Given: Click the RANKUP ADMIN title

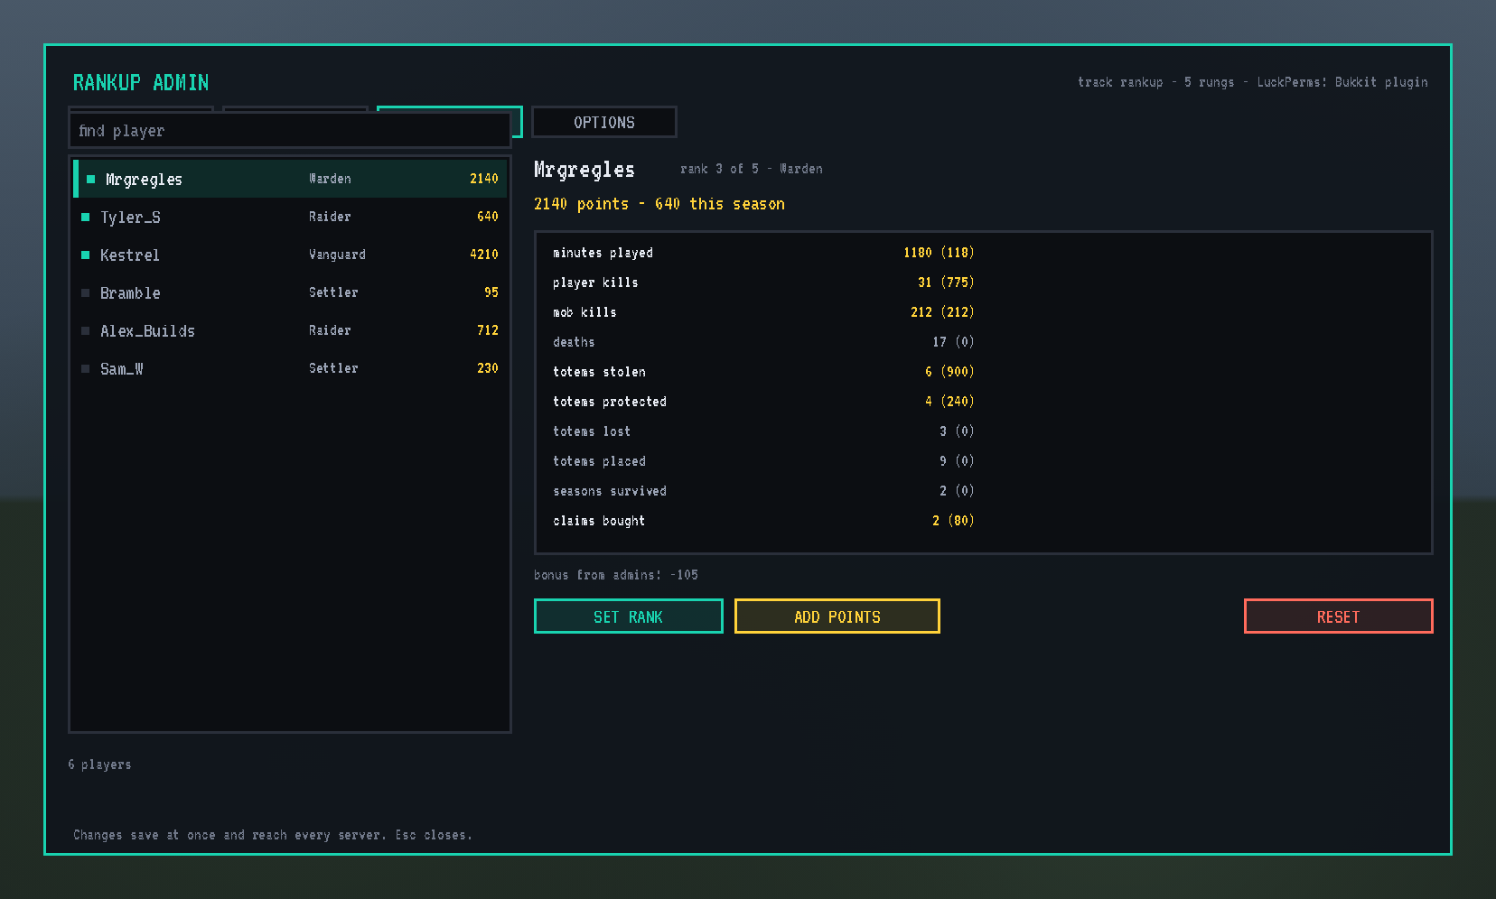Looking at the screenshot, I should tap(141, 82).
